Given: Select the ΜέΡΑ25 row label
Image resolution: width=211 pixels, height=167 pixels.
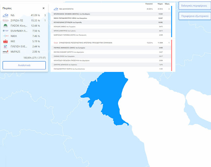Looking at the screenshot, I should pos(15,52).
